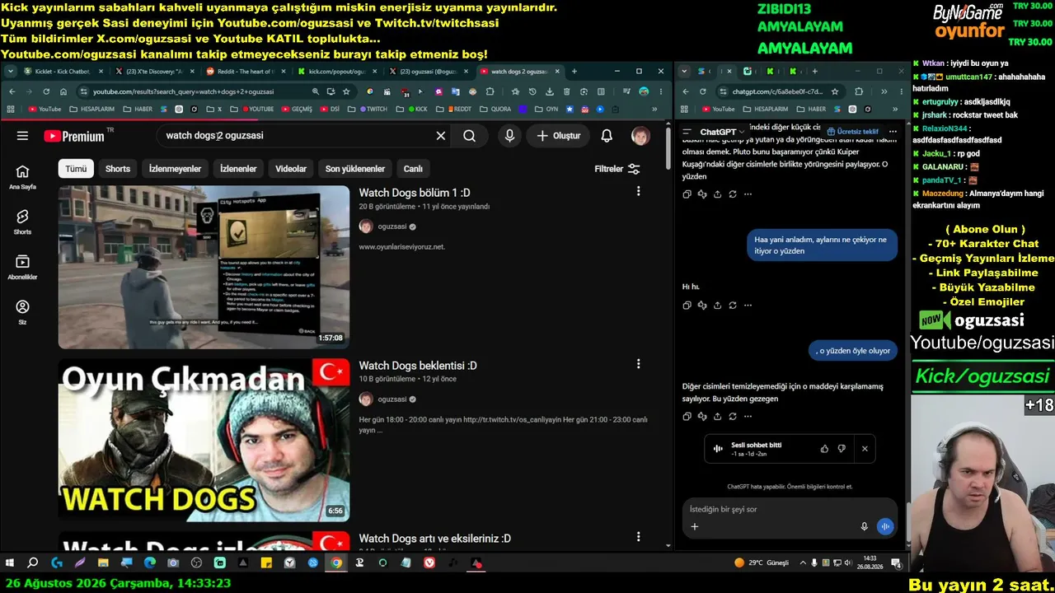
Task: Select the İzlenmeyenler filter chip
Action: tap(175, 169)
